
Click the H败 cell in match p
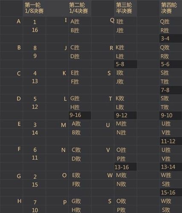tap(76, 210)
